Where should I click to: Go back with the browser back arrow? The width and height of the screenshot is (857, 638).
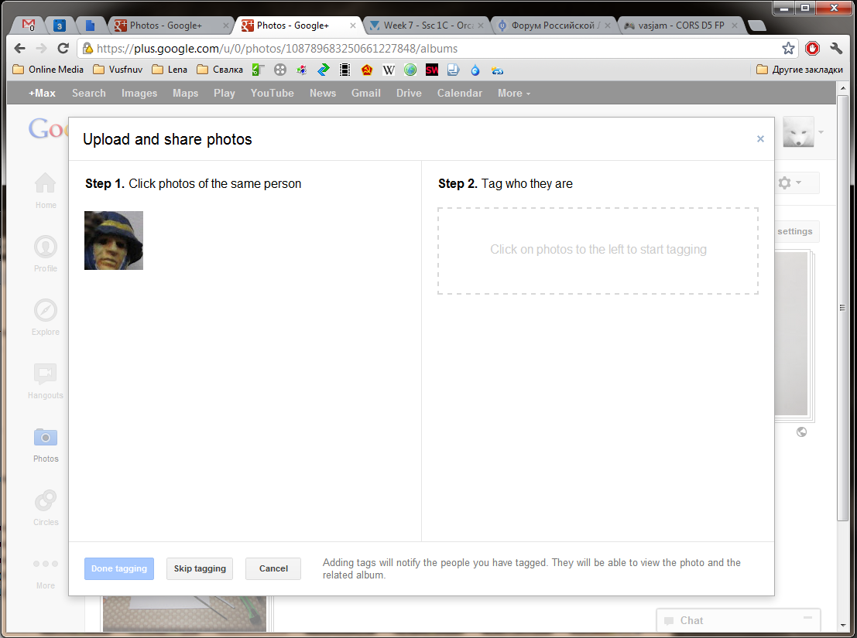(20, 49)
